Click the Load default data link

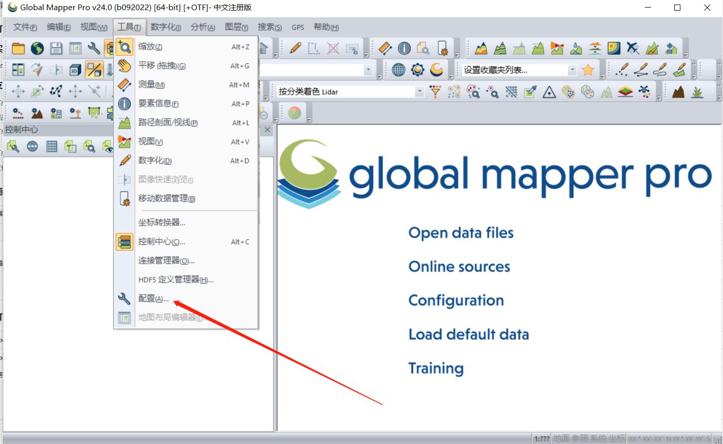pos(468,335)
